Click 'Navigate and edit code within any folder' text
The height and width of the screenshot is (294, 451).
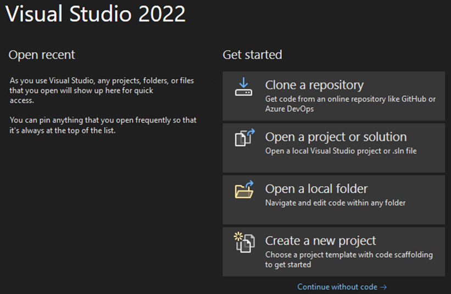click(x=336, y=203)
